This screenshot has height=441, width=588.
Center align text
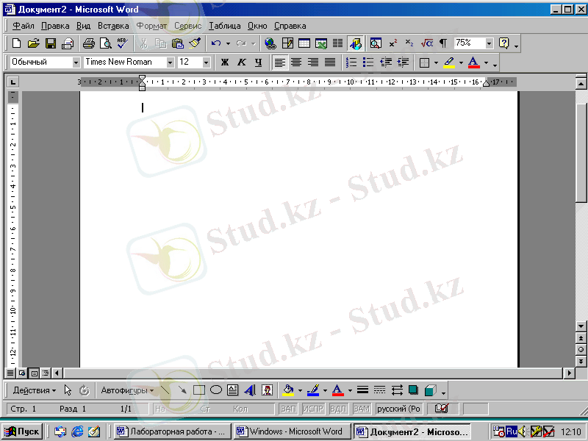point(296,62)
